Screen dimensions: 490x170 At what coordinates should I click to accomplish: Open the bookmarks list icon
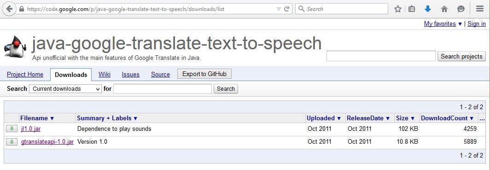tap(412, 9)
